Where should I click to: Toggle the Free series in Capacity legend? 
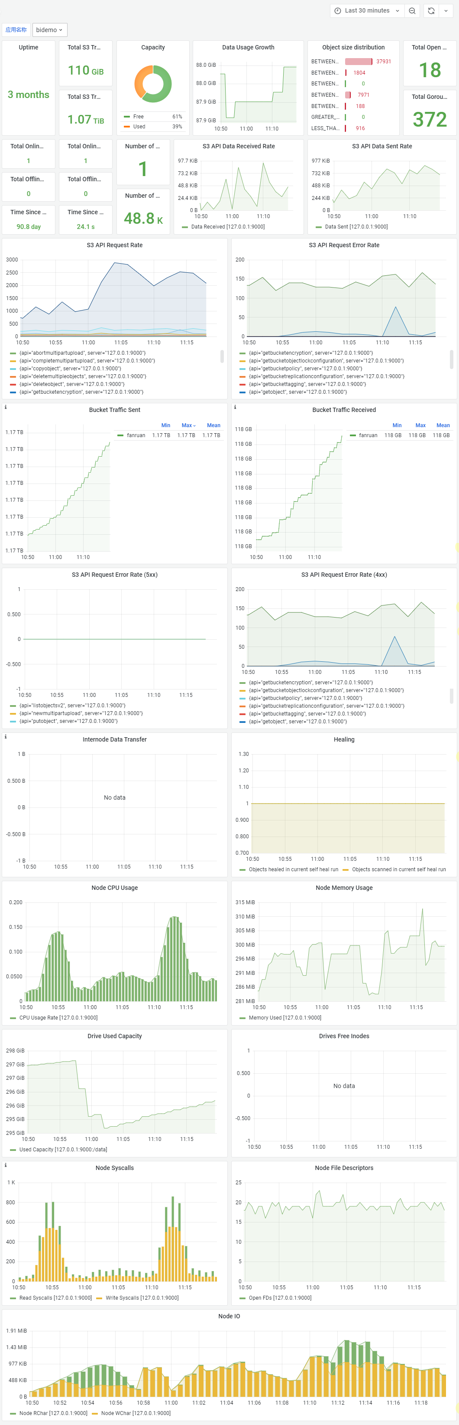click(138, 117)
